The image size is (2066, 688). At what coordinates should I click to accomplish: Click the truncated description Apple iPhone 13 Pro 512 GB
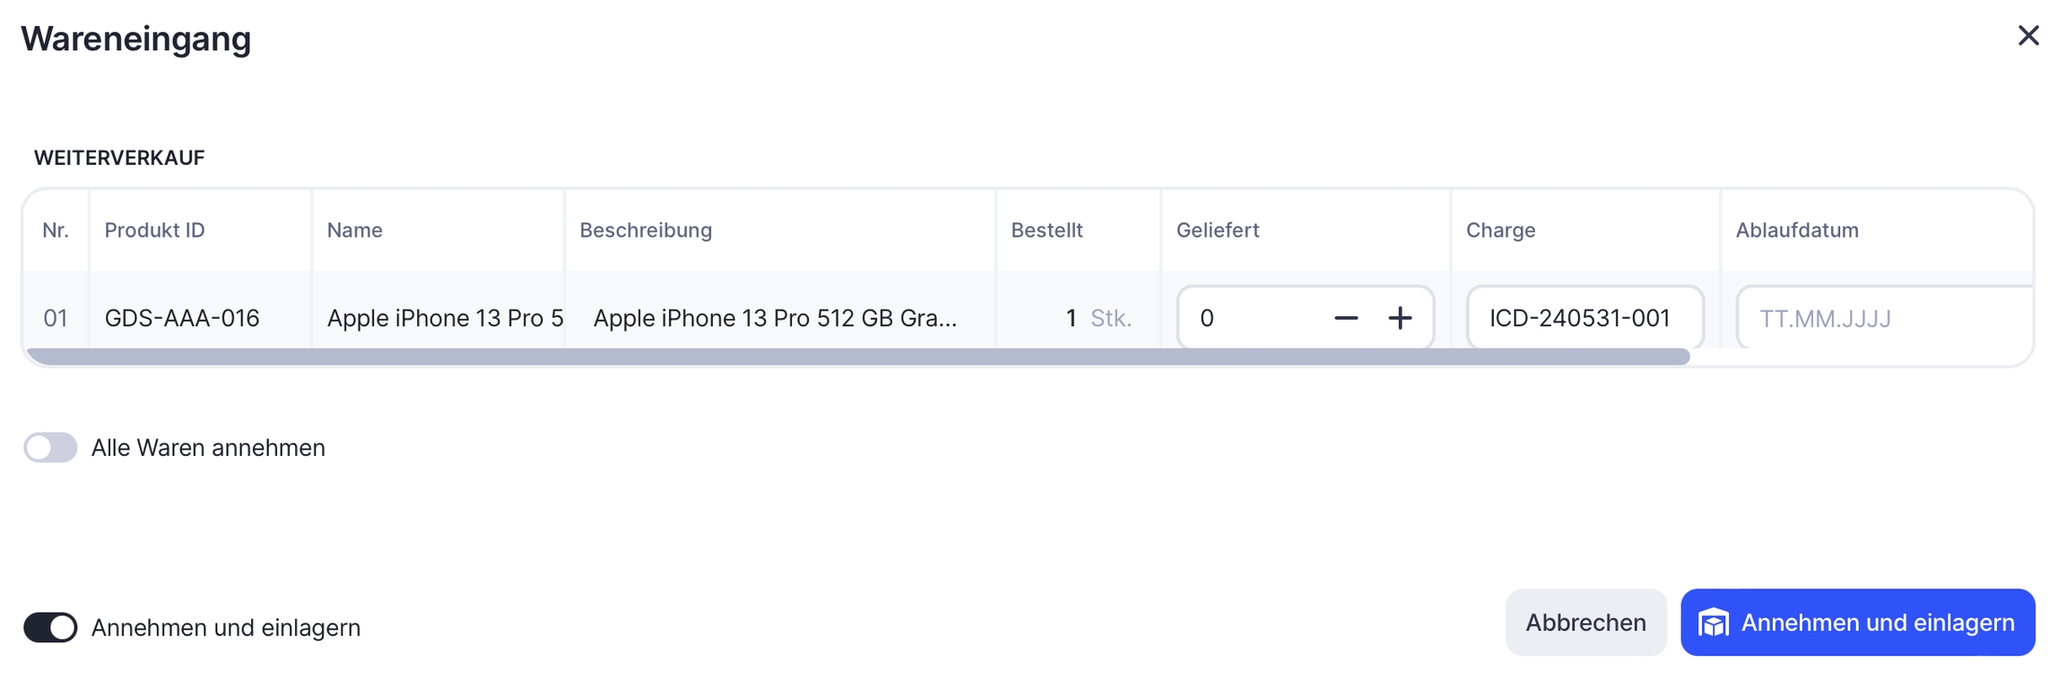pyautogui.click(x=775, y=318)
